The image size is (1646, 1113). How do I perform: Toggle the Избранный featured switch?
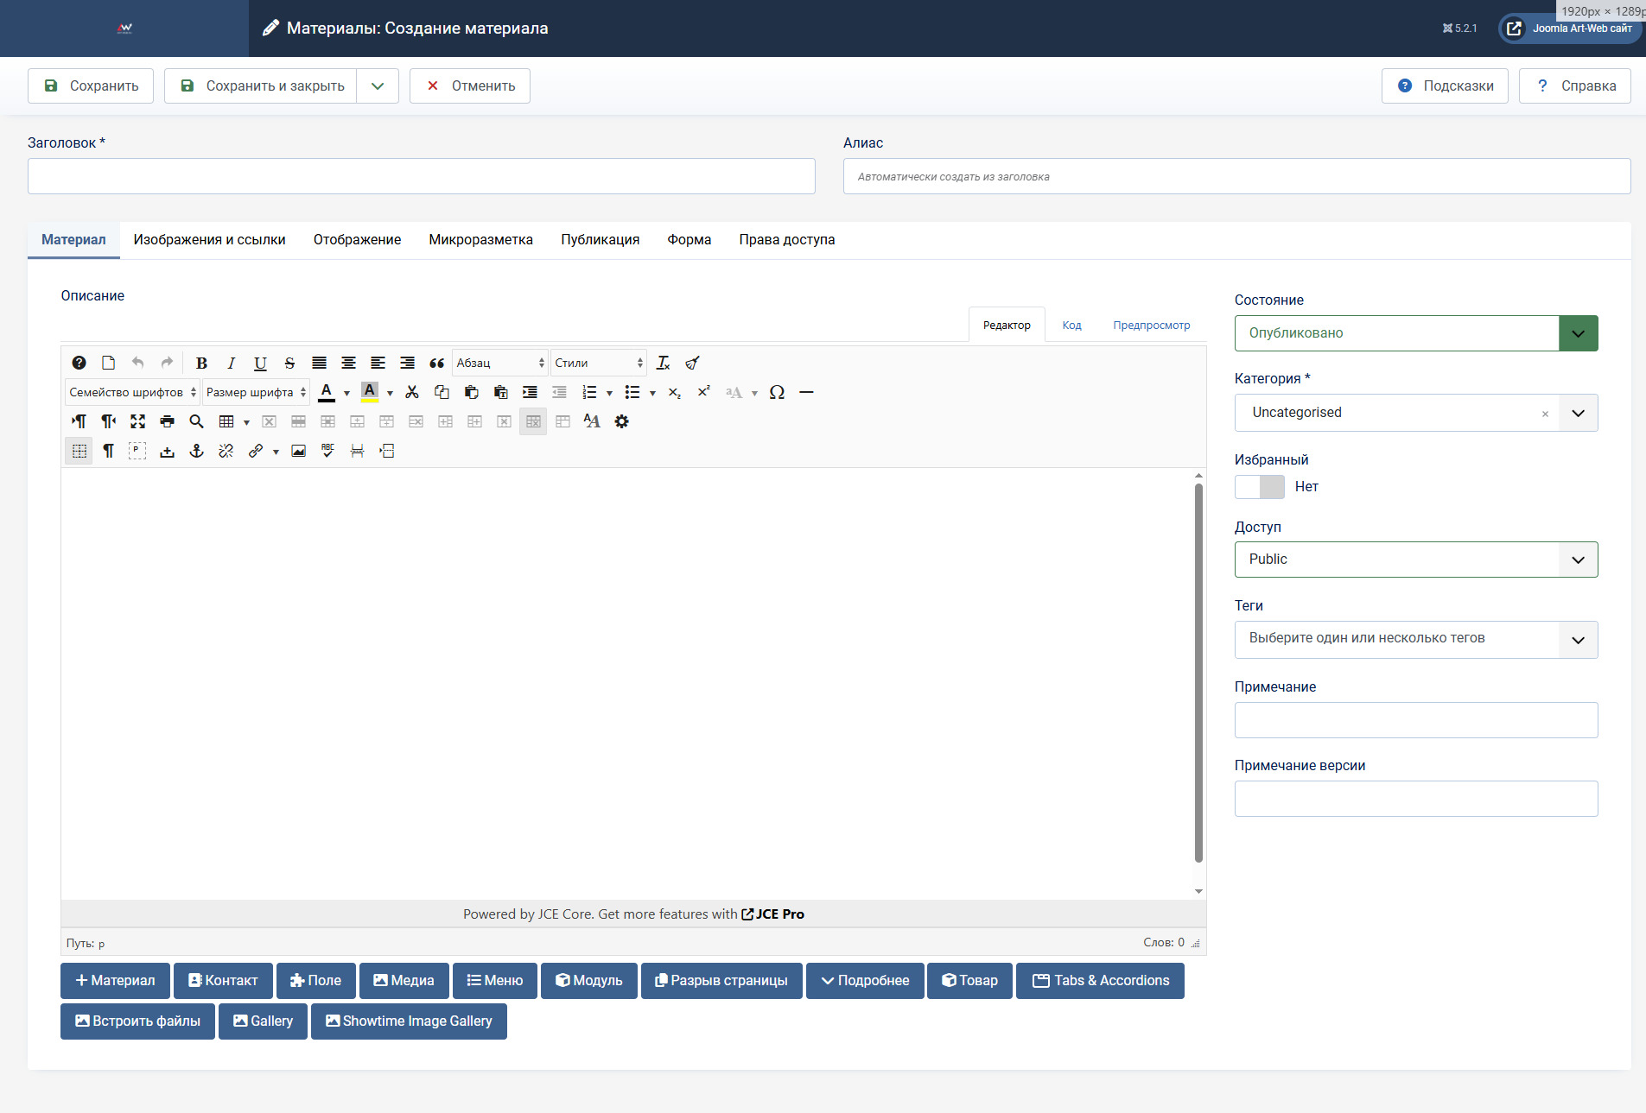point(1259,487)
